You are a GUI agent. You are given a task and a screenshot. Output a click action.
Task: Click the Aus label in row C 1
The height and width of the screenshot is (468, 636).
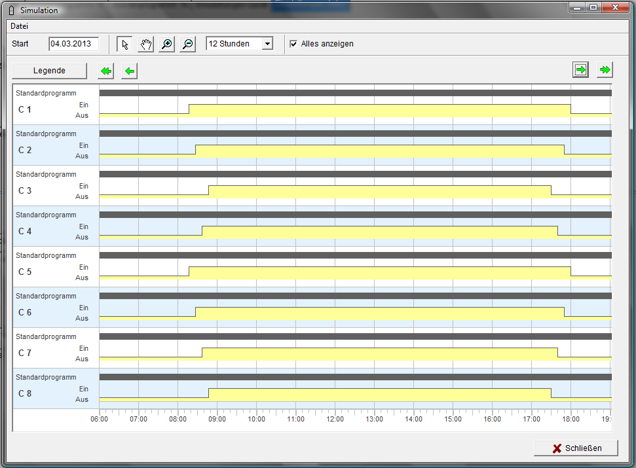click(x=81, y=115)
